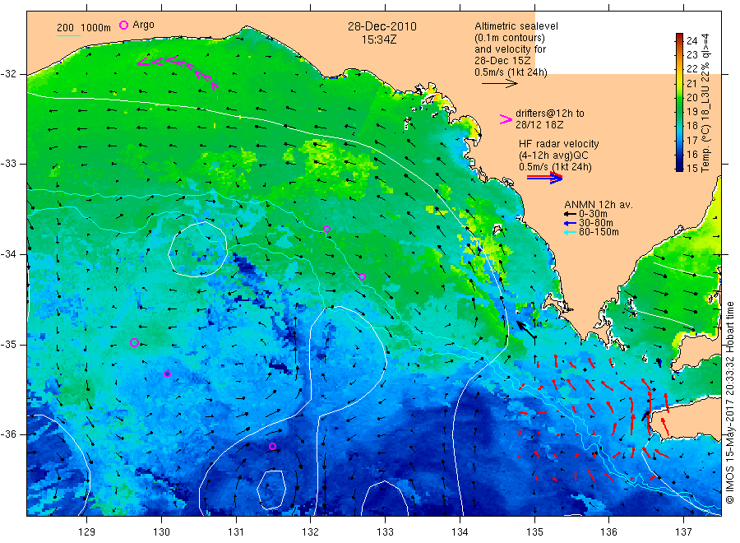Click the 'drifters@12h to' legend text
The height and width of the screenshot is (543, 740).
550,114
